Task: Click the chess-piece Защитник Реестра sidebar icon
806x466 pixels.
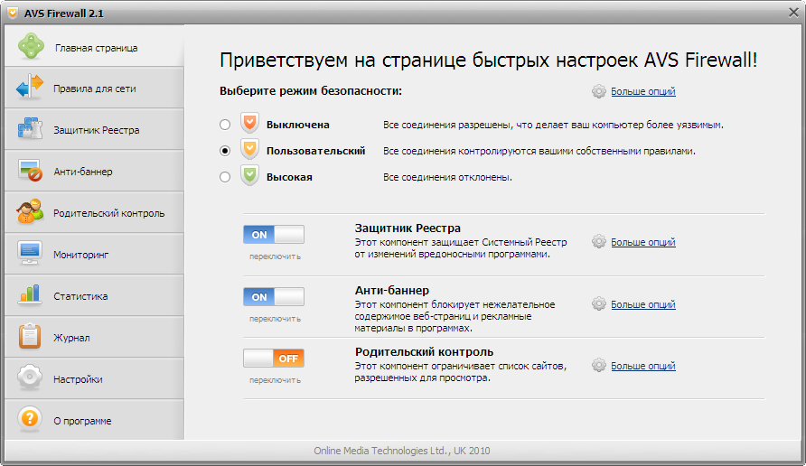Action: tap(30, 128)
